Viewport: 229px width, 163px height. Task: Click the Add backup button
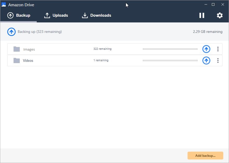[205, 155]
